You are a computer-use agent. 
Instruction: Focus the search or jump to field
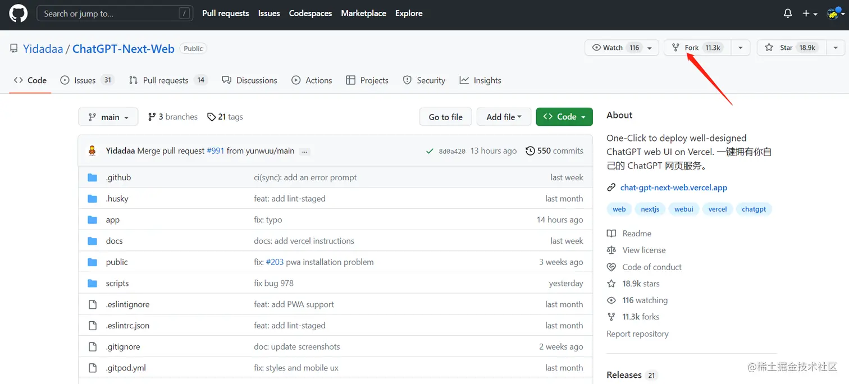115,13
